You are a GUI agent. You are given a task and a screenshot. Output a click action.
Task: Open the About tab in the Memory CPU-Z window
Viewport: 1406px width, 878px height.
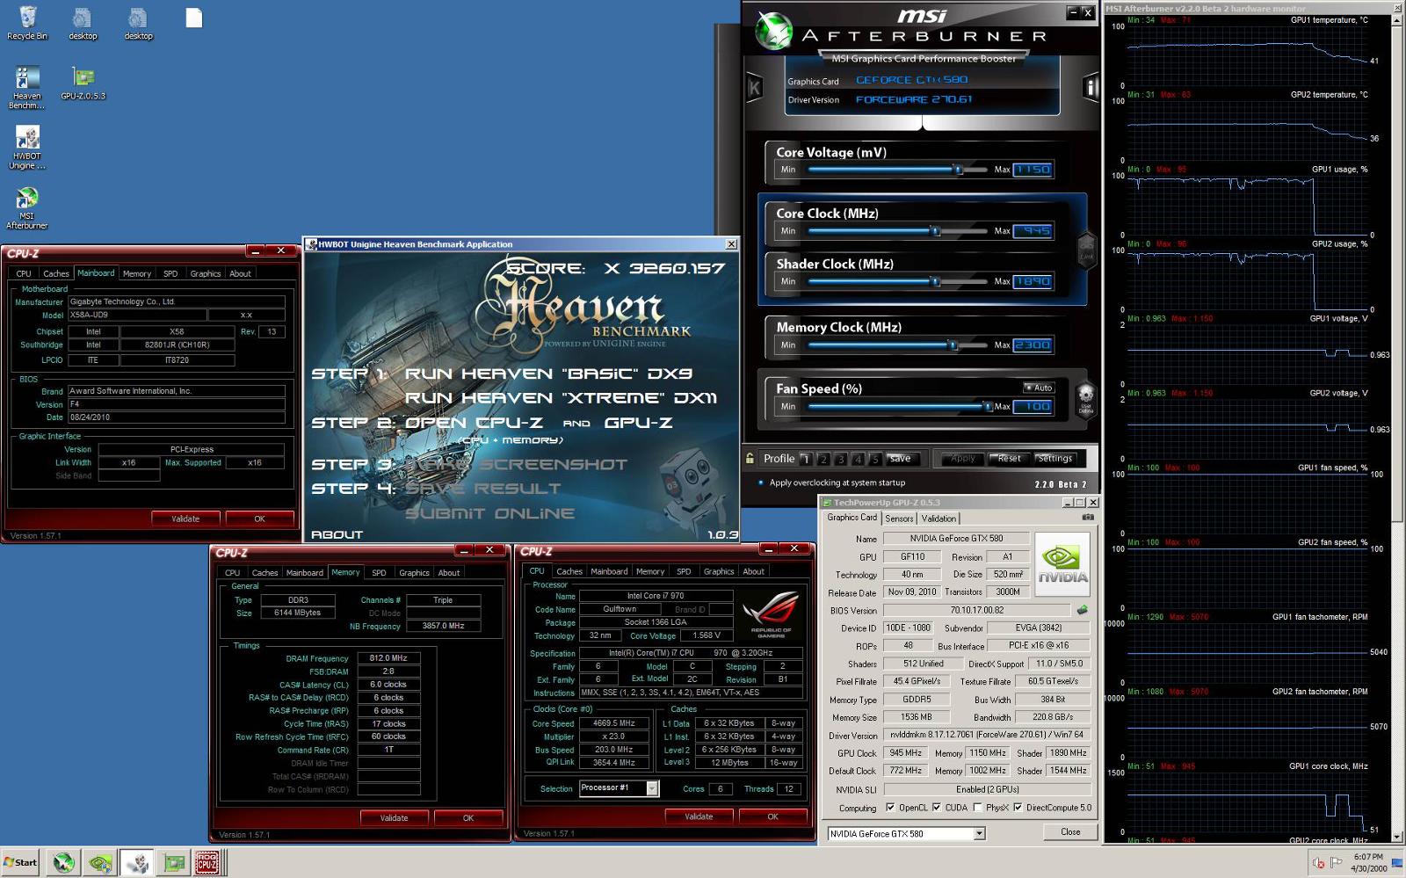pyautogui.click(x=449, y=573)
